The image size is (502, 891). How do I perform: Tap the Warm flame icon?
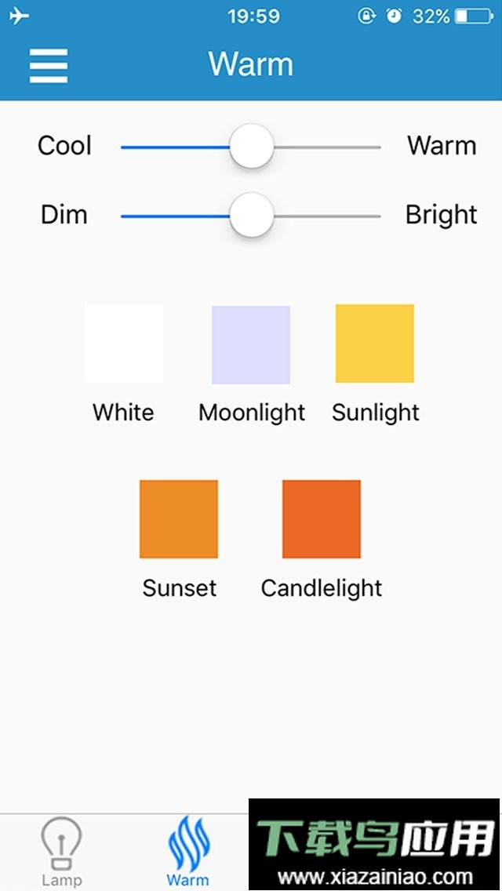coord(188,842)
